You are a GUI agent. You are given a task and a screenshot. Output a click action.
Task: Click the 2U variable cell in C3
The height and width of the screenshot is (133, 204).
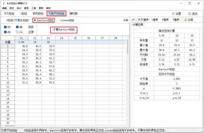coord(48,42)
